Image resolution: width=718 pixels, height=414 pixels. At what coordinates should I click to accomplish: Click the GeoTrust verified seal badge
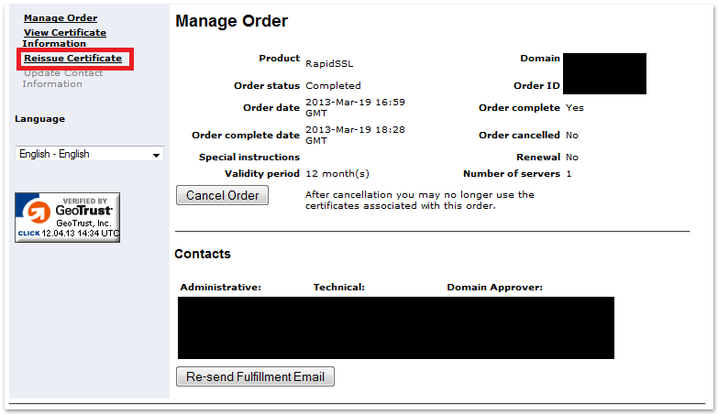tap(68, 217)
